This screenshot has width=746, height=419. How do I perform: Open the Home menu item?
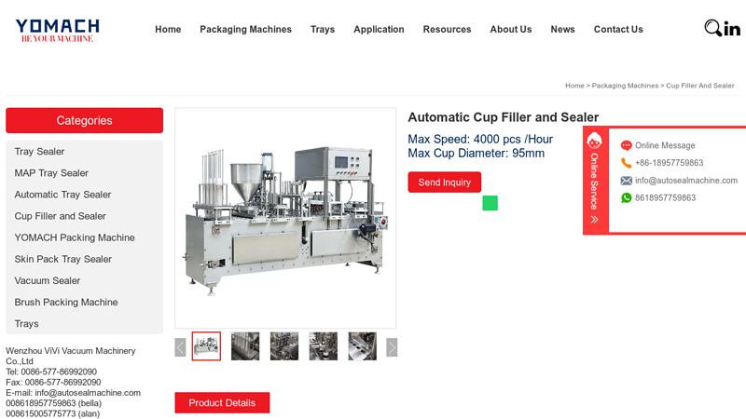[168, 30]
